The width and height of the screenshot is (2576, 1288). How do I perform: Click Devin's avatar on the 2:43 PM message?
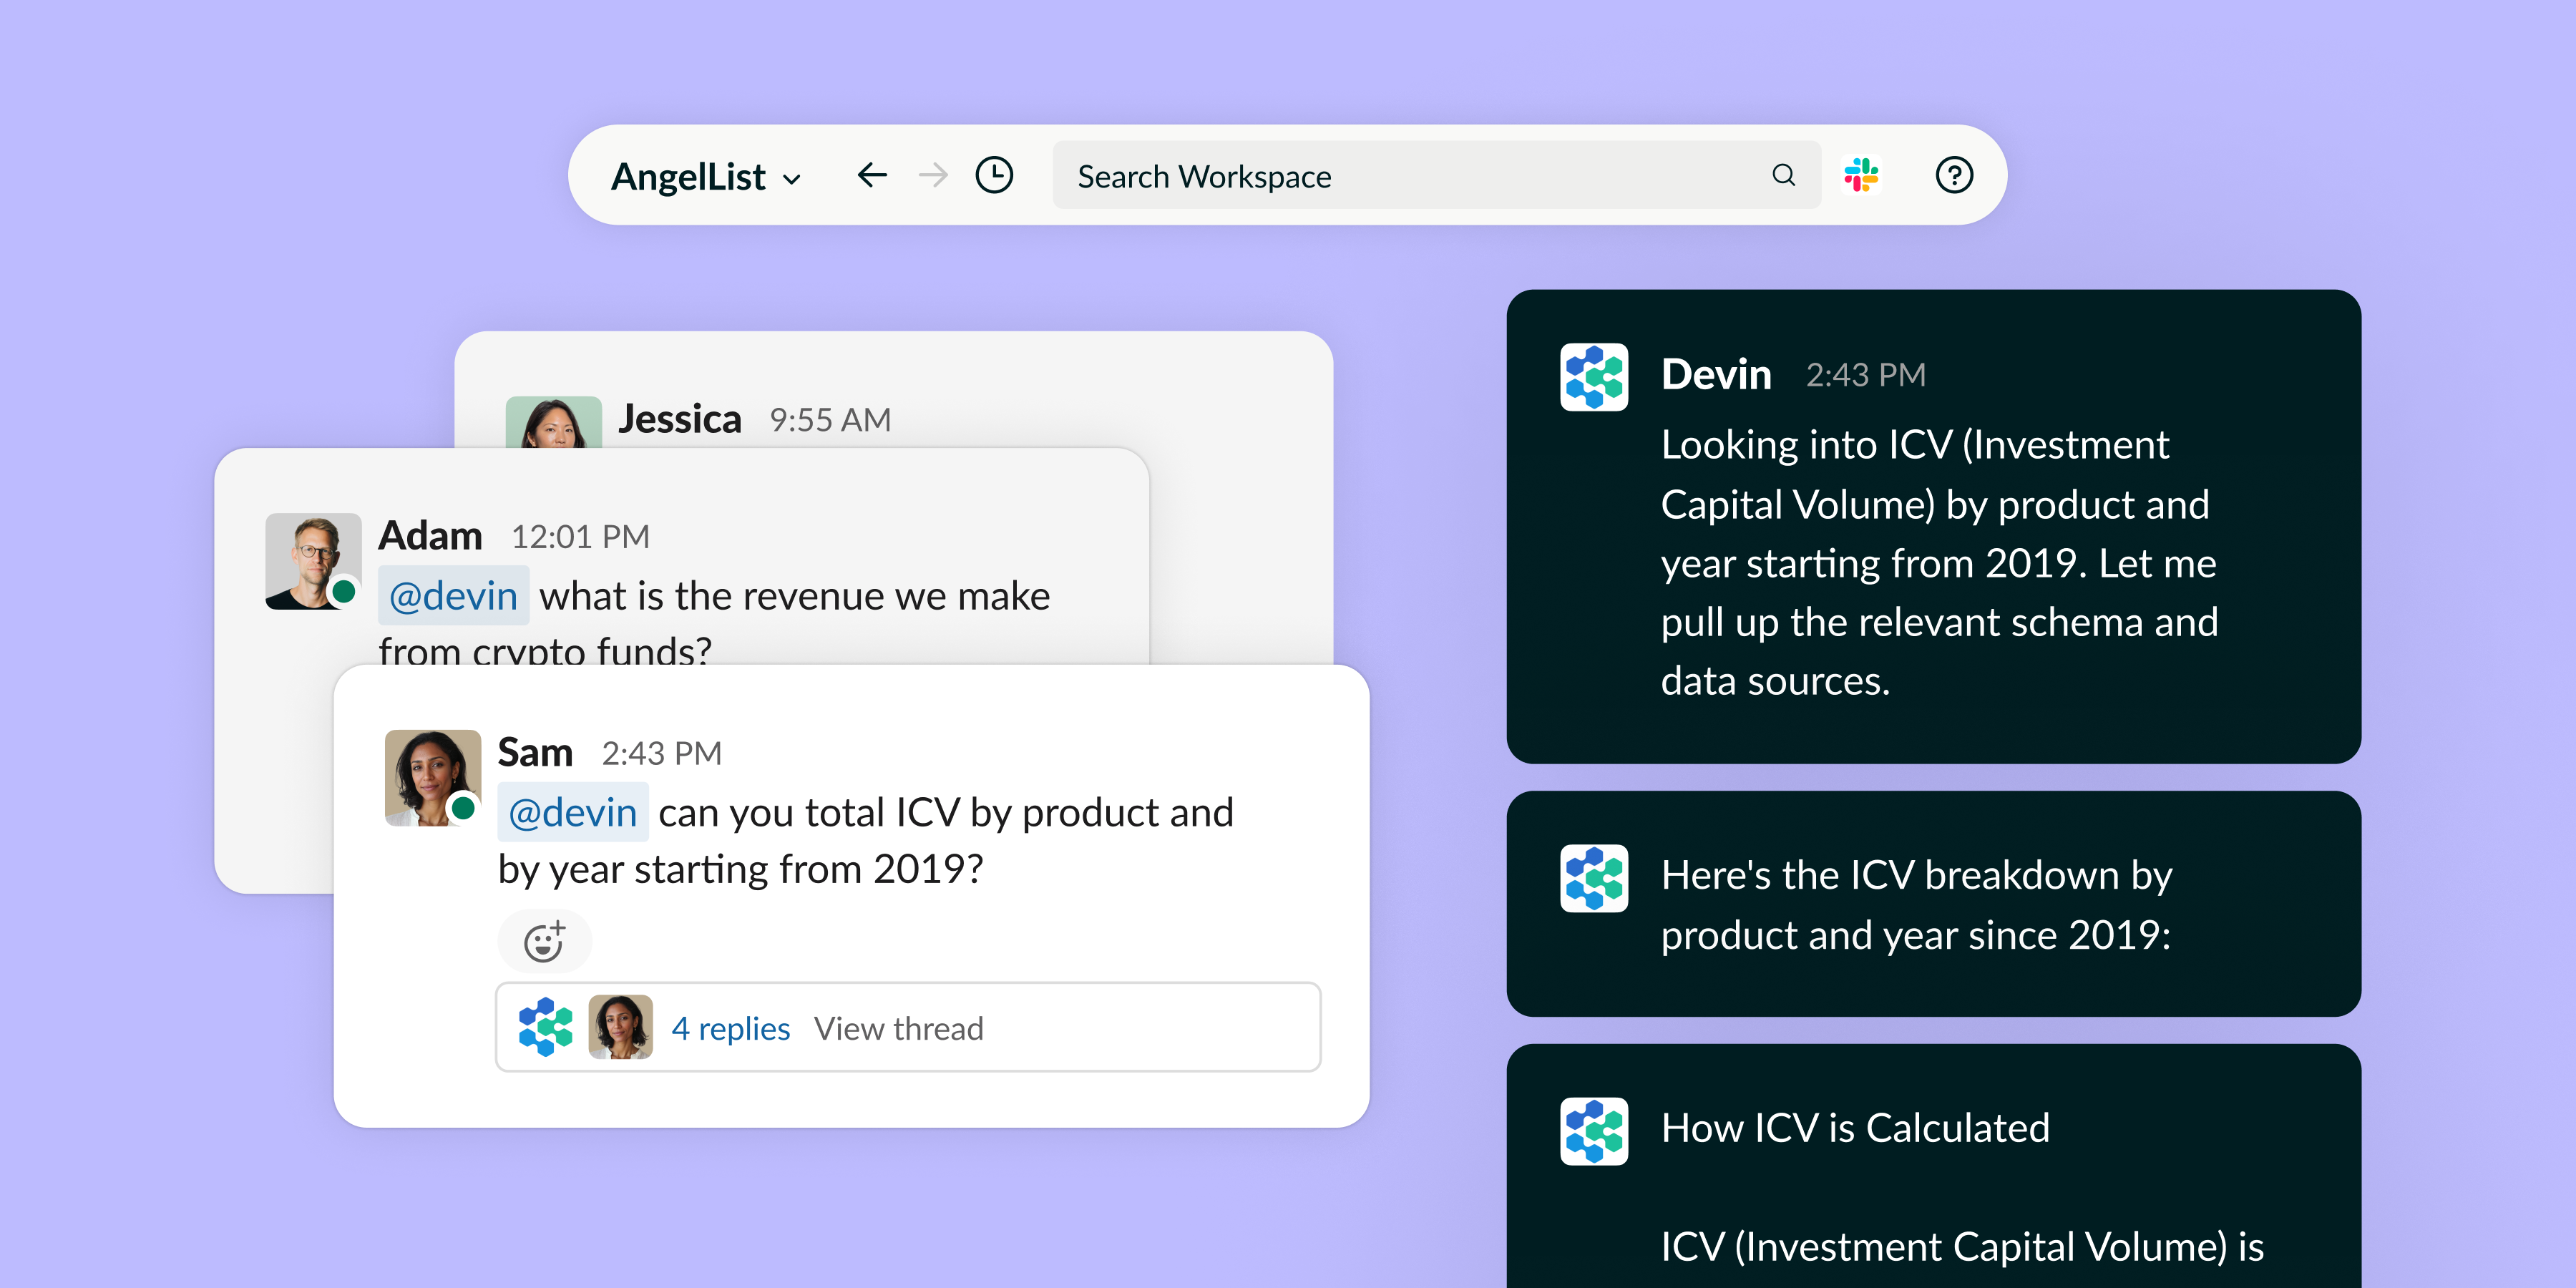[x=1594, y=377]
